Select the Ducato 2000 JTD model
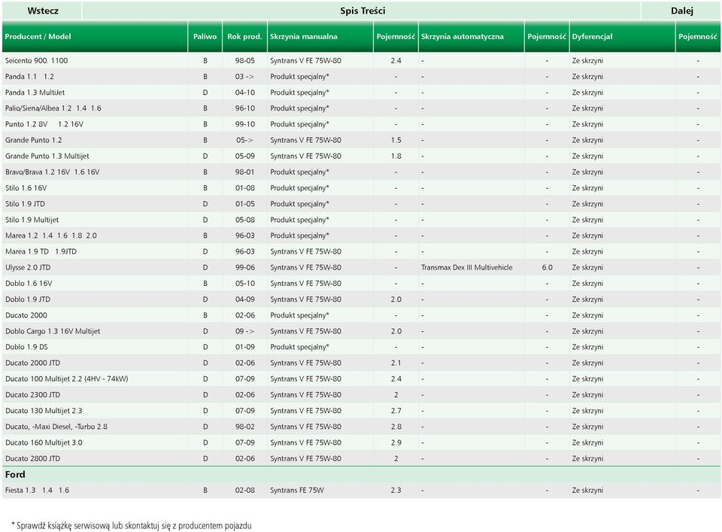Viewport: 722px width, 532px height. click(32, 363)
